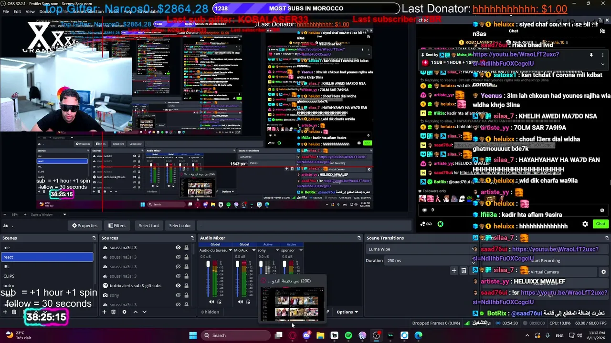
Task: Click the pin icon on pinned message
Action: click(x=591, y=55)
